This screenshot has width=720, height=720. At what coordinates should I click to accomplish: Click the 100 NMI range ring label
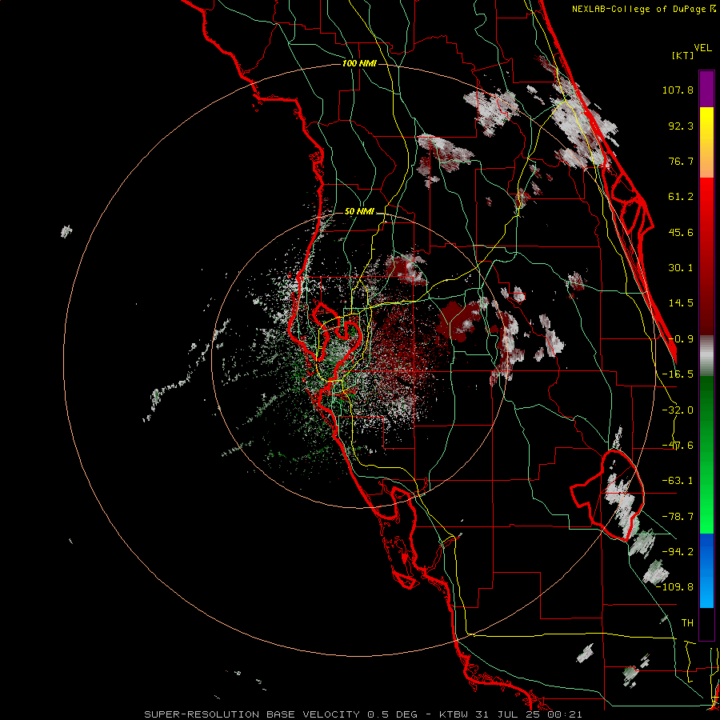tap(359, 63)
